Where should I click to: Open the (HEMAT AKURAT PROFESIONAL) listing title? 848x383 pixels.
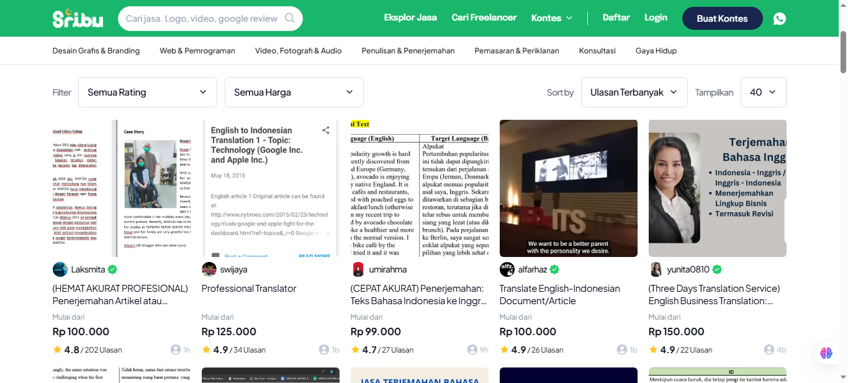120,295
